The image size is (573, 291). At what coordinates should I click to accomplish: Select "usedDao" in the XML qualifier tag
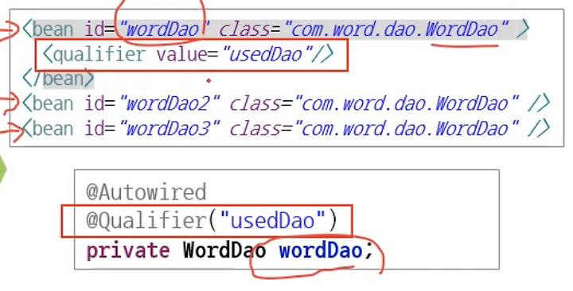tap(267, 55)
